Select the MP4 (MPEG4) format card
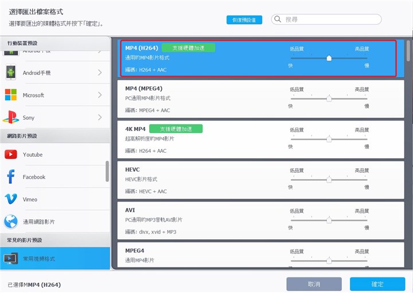 (261, 99)
